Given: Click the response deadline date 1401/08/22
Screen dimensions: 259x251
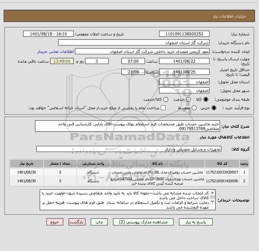Looking at the screenshot, I should pyautogui.click(x=184, y=61).
